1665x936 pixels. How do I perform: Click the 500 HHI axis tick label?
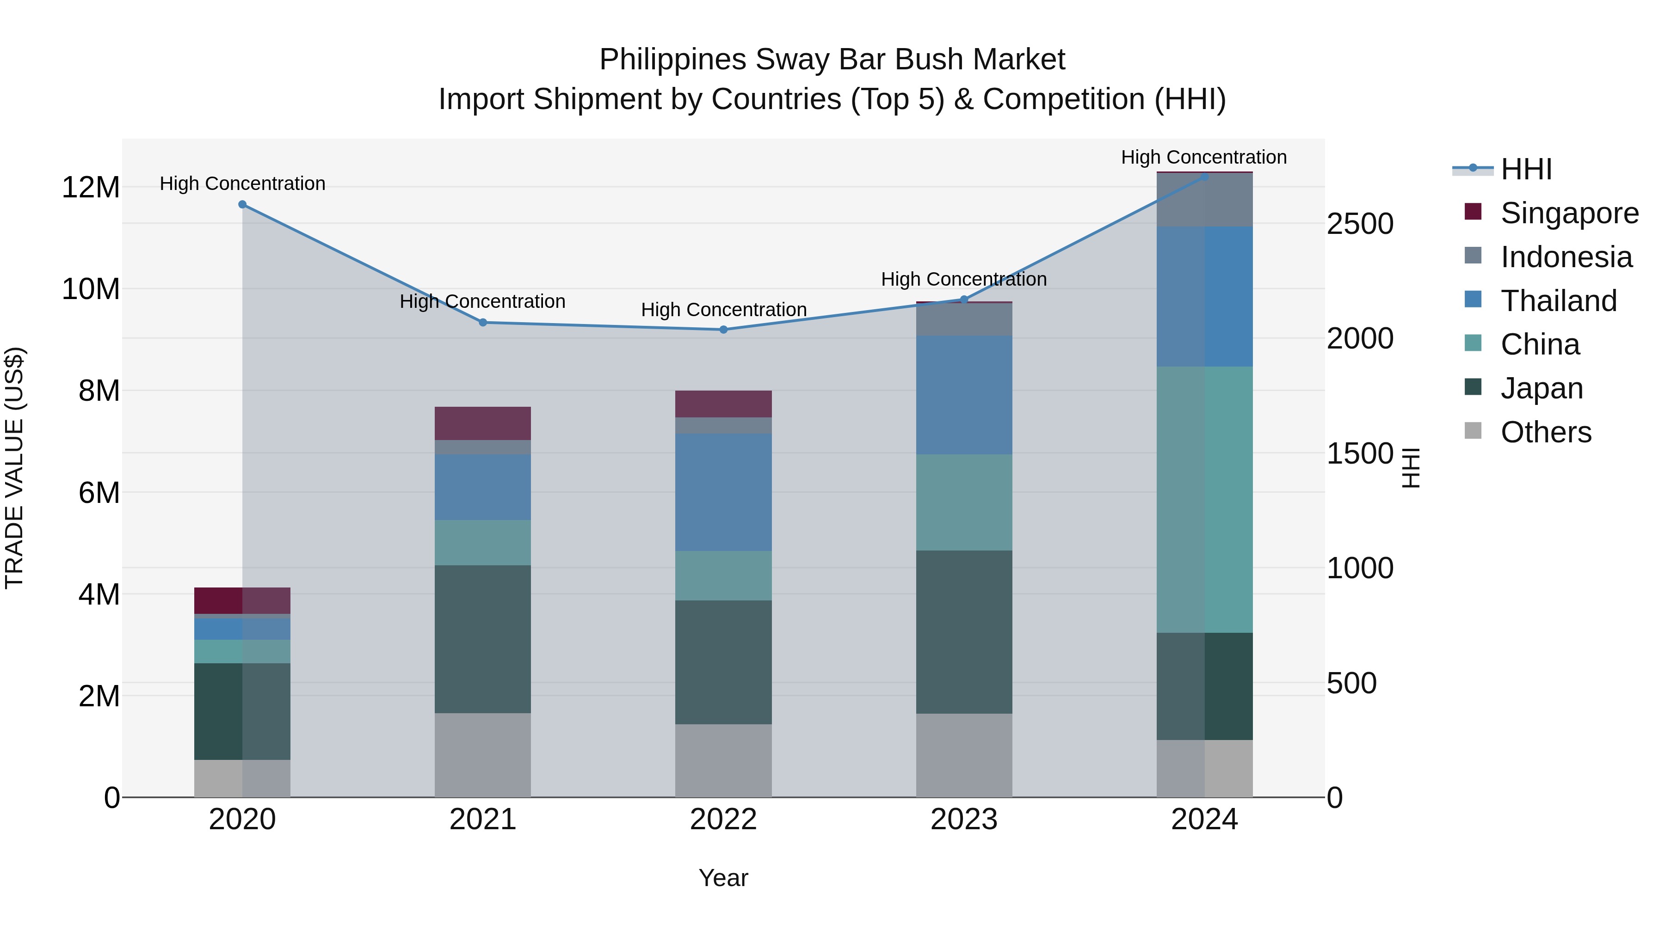pyautogui.click(x=1351, y=684)
